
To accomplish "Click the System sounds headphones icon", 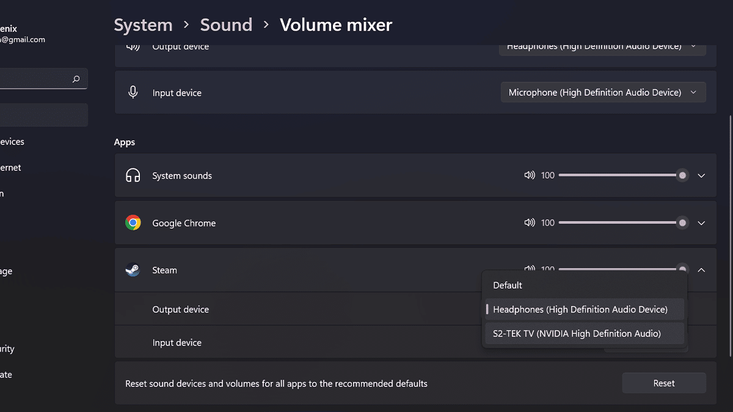I will click(133, 176).
